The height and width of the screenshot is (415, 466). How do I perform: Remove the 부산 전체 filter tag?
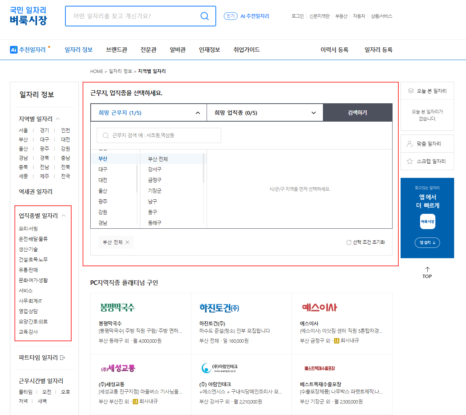127,242
